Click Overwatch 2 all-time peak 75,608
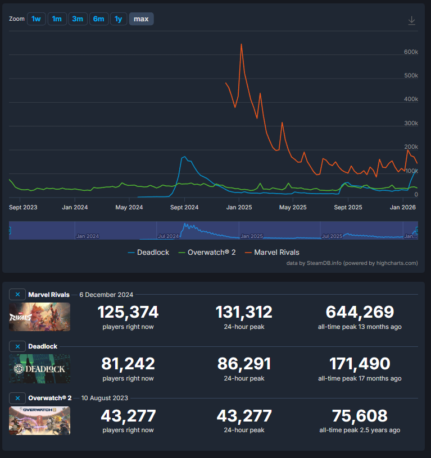Image resolution: width=431 pixels, height=458 pixels. tap(360, 416)
